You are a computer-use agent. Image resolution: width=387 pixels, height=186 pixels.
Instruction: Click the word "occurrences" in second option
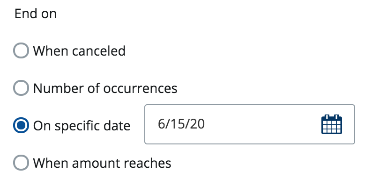[140, 88]
